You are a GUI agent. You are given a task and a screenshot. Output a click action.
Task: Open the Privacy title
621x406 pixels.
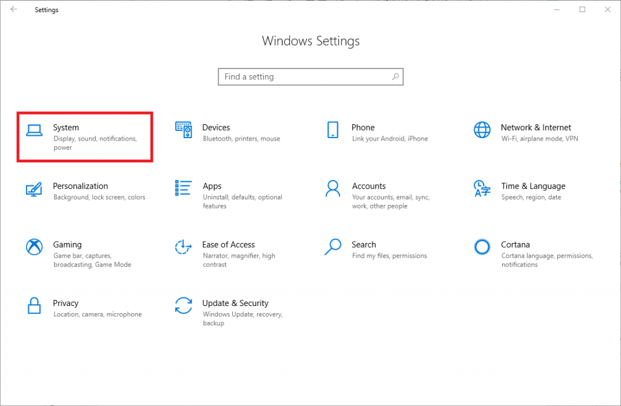coord(65,303)
